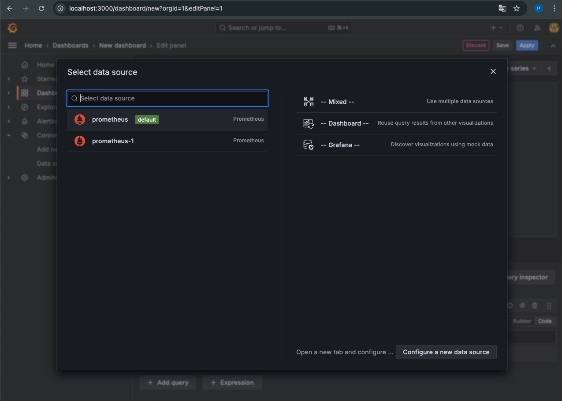Click the Alerting bell icon in sidebar
Screen dimensions: 562x401
(x=25, y=121)
